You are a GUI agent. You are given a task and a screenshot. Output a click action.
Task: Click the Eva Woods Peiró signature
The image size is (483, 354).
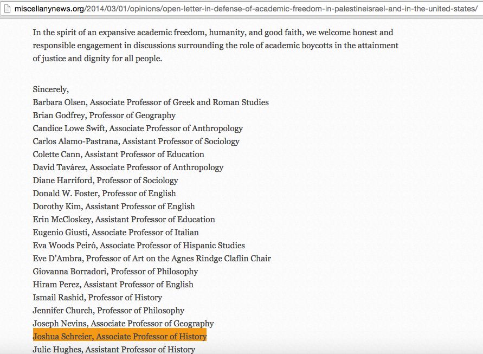[x=139, y=246]
